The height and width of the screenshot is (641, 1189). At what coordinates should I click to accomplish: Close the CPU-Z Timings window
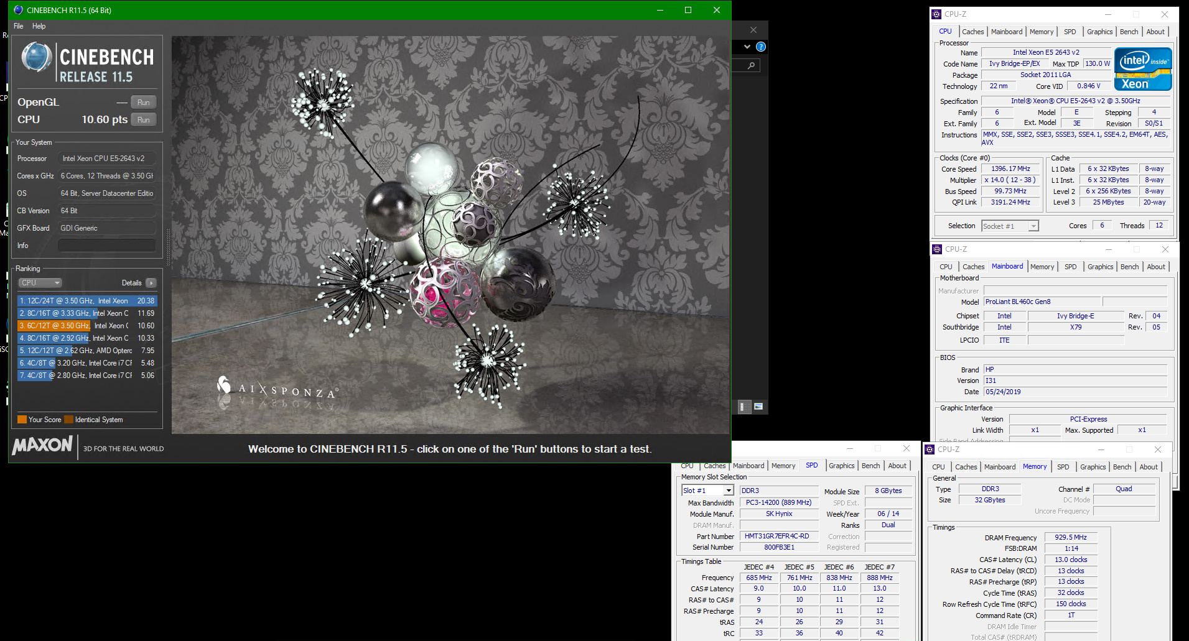(1157, 450)
